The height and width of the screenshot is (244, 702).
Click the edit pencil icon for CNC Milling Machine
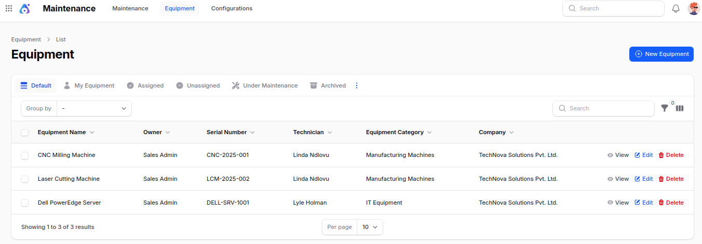coord(638,155)
